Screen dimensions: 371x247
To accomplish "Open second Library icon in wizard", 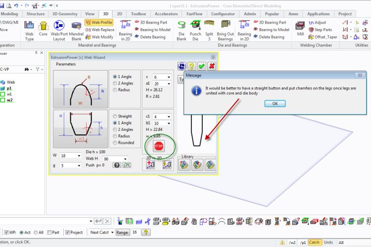I will tap(197, 165).
